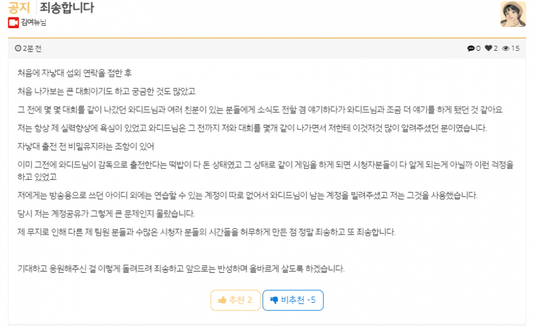Click the 2분 전 timestamp

32,48
